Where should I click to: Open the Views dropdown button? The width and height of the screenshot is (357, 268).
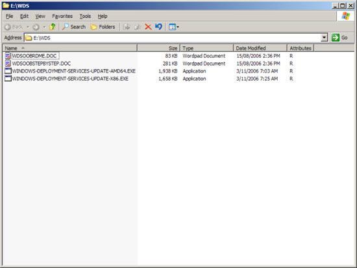click(174, 27)
